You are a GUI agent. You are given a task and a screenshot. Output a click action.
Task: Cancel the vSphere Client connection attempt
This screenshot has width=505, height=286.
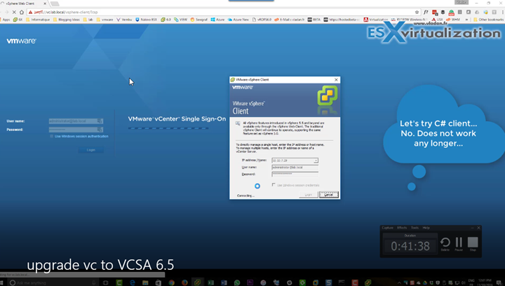pos(328,195)
